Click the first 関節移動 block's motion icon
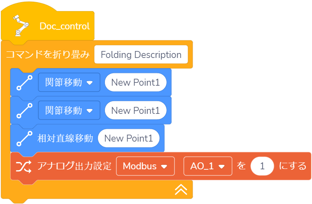 pos(25,83)
